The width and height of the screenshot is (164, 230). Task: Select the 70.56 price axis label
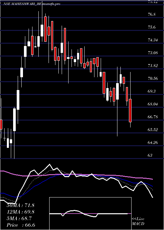tap(153, 78)
